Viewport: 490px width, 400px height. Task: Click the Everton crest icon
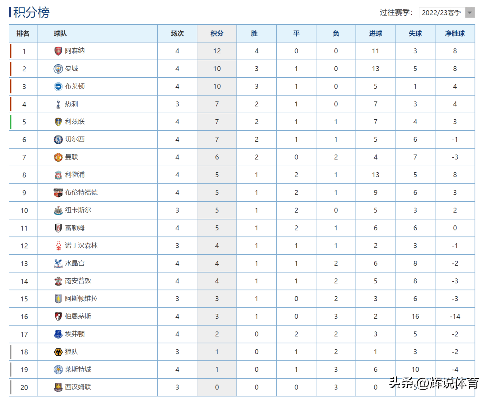58,334
